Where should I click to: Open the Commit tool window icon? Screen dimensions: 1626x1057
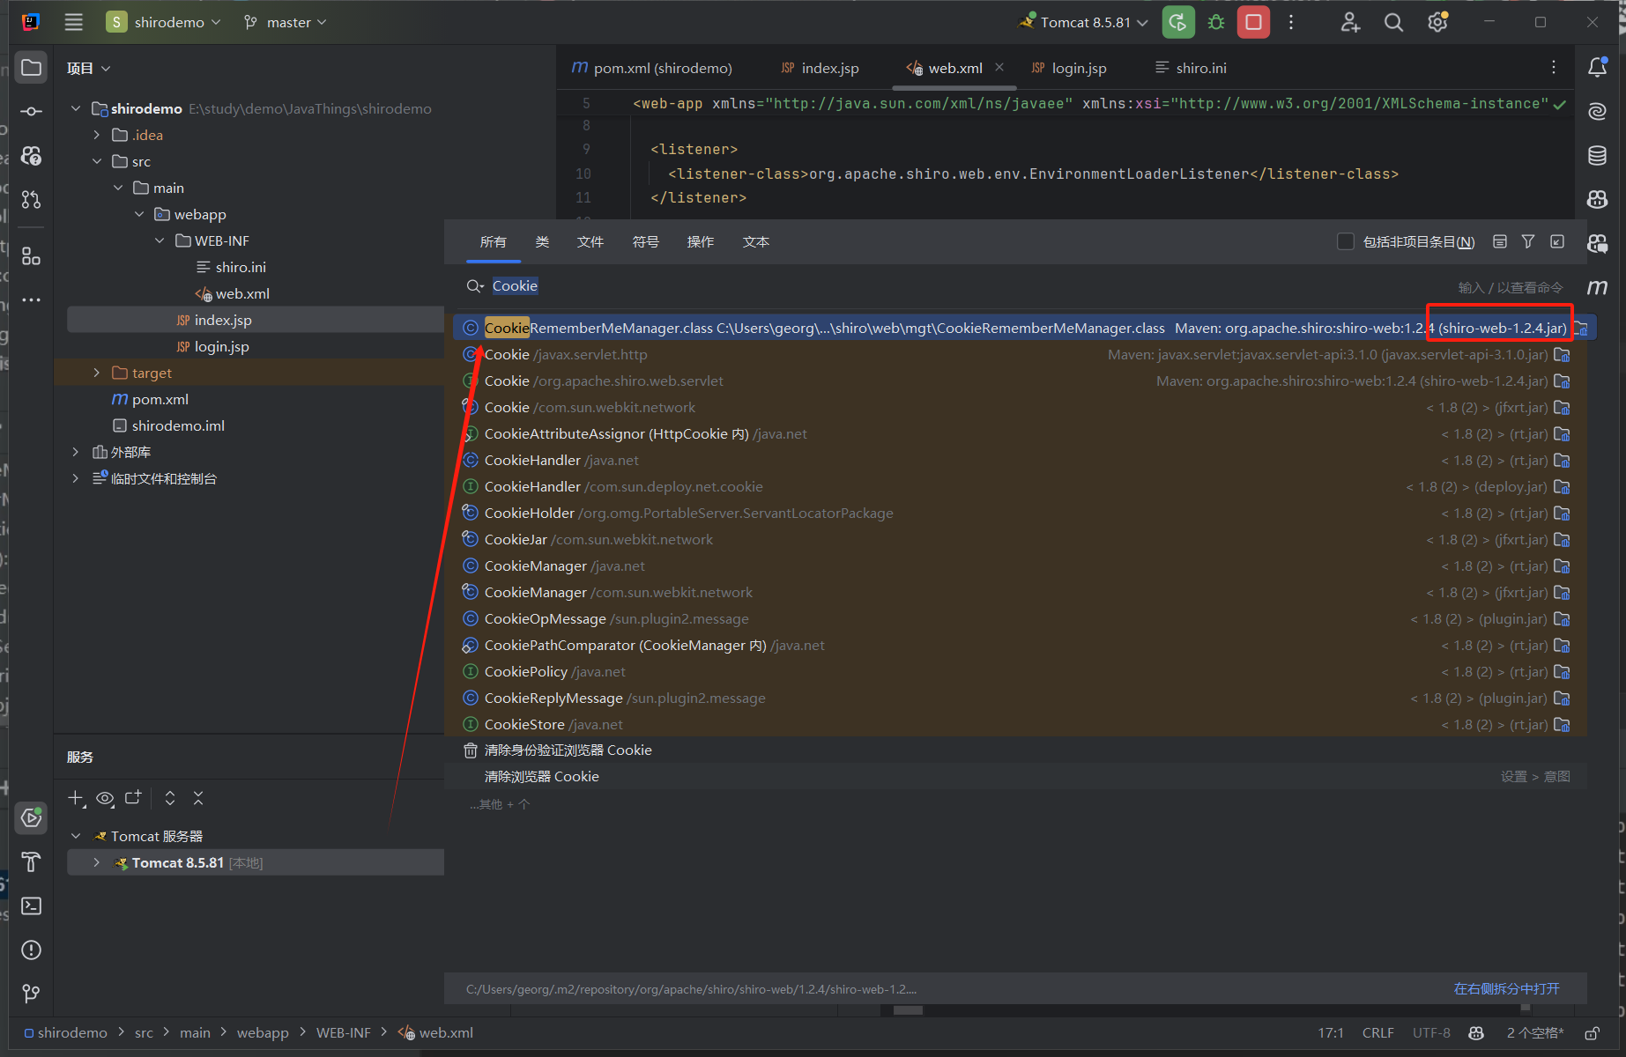pos(31,111)
